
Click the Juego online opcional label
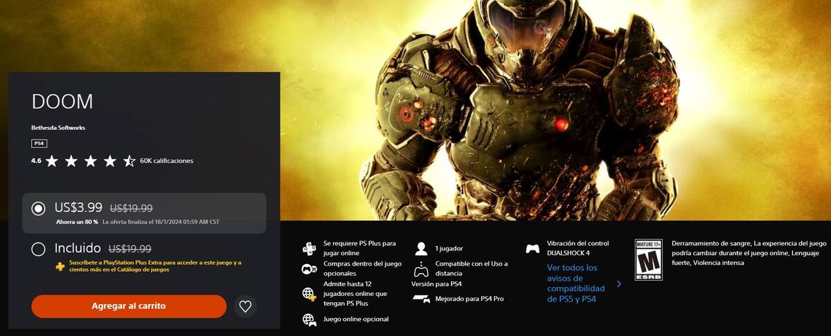click(356, 319)
